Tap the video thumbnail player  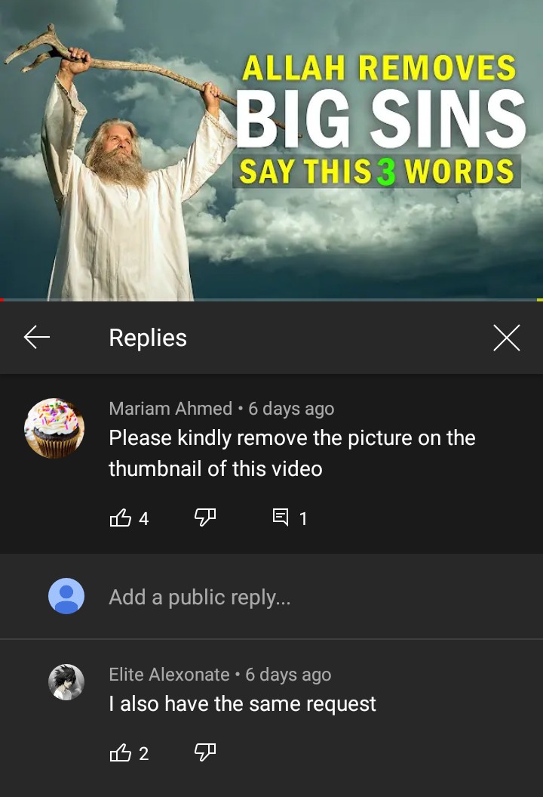tap(271, 150)
